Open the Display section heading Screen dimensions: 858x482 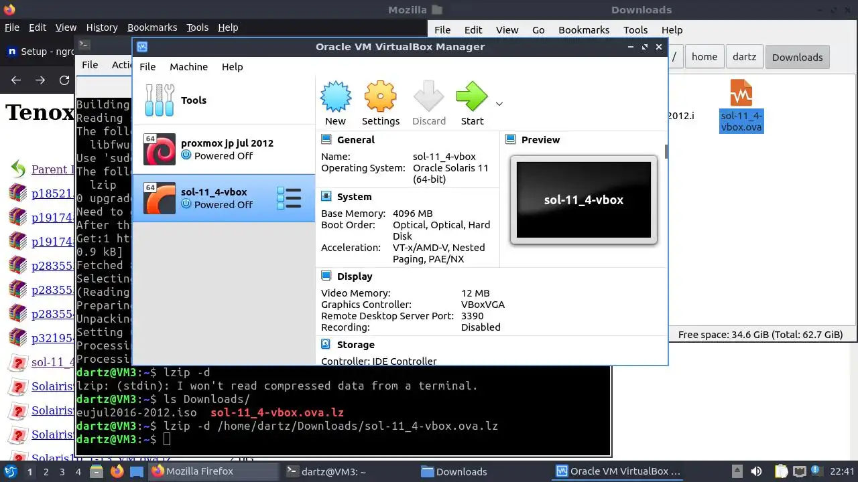tap(355, 276)
